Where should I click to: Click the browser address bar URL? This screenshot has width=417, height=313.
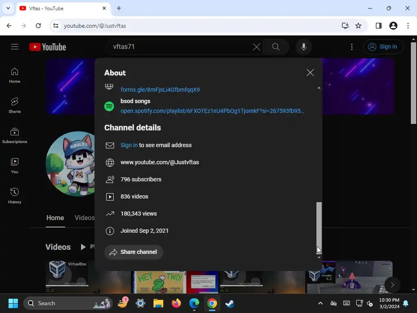[94, 26]
